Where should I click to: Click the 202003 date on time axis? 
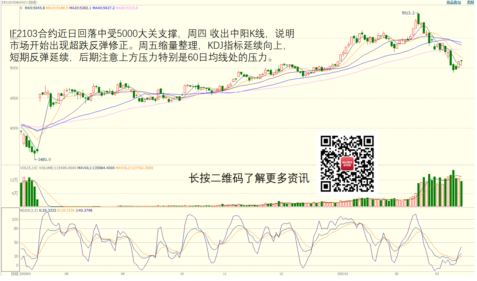(25, 274)
